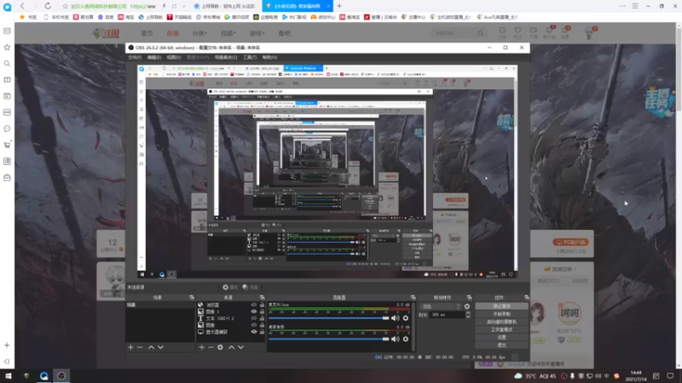Open Desktop Audio settings gear
Screen dimensions: 682x383
pos(406,339)
